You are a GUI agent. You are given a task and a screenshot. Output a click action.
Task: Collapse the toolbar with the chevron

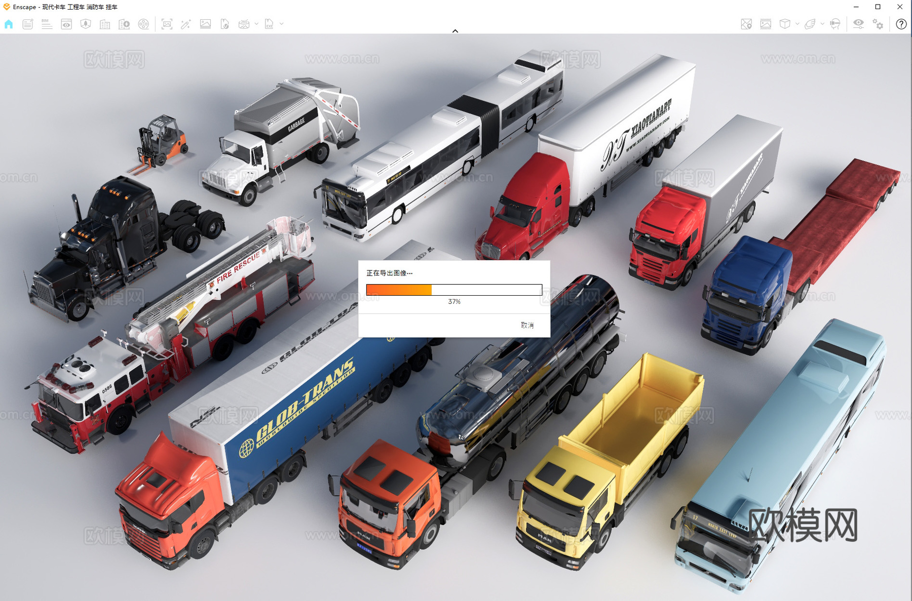coord(455,31)
